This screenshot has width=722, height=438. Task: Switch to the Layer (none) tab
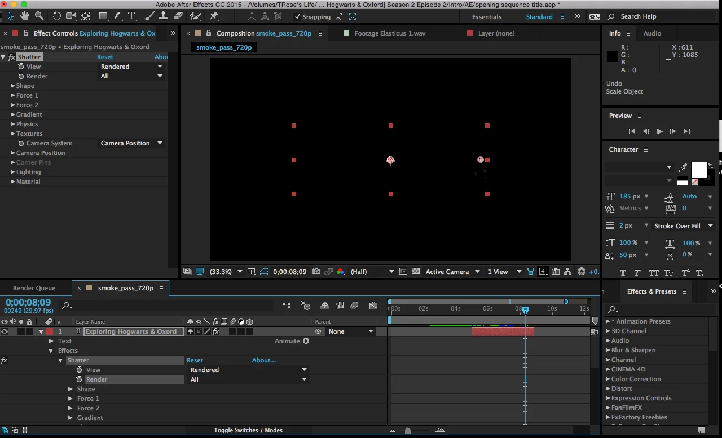496,33
